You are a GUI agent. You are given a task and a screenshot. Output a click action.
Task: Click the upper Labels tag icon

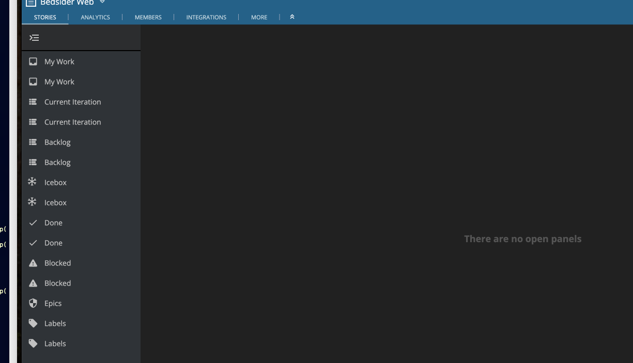click(x=33, y=323)
